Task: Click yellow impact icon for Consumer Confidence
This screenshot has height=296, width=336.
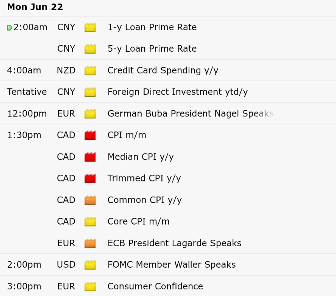Action: 90,287
